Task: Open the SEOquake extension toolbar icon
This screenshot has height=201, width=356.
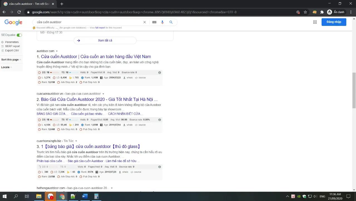Action: [x=315, y=12]
